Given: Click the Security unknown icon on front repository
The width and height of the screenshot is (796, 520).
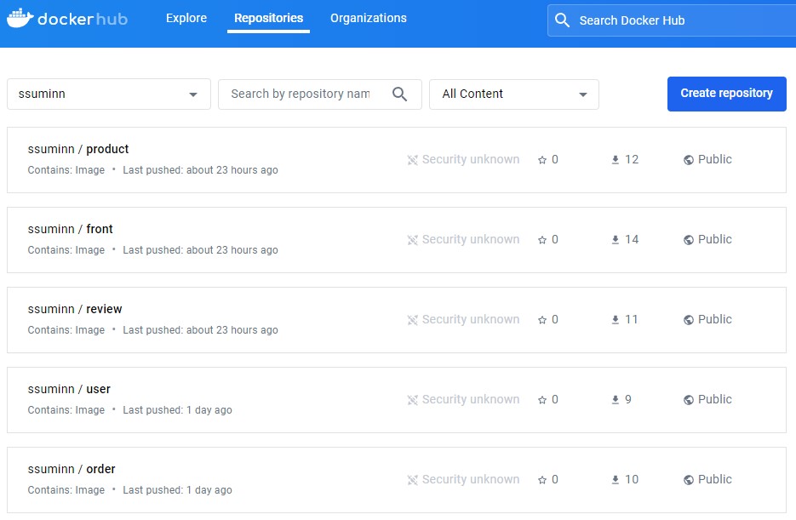Looking at the screenshot, I should coord(412,239).
